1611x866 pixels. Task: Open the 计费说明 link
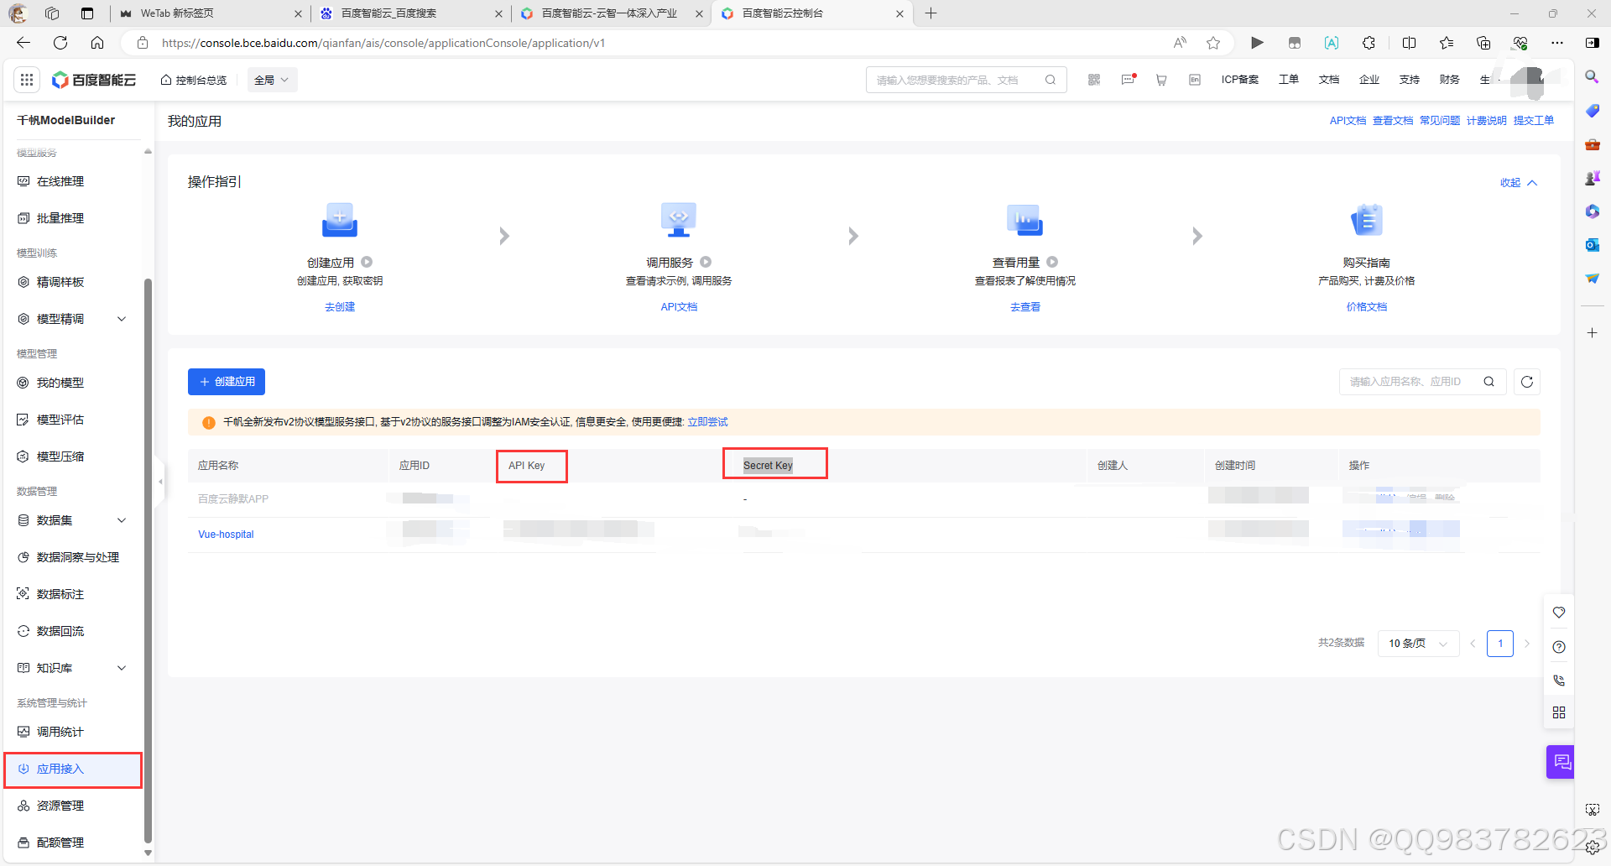[x=1487, y=121]
